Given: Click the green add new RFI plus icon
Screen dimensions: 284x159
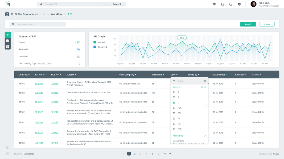Looking at the screenshot, I should [x=8, y=35].
